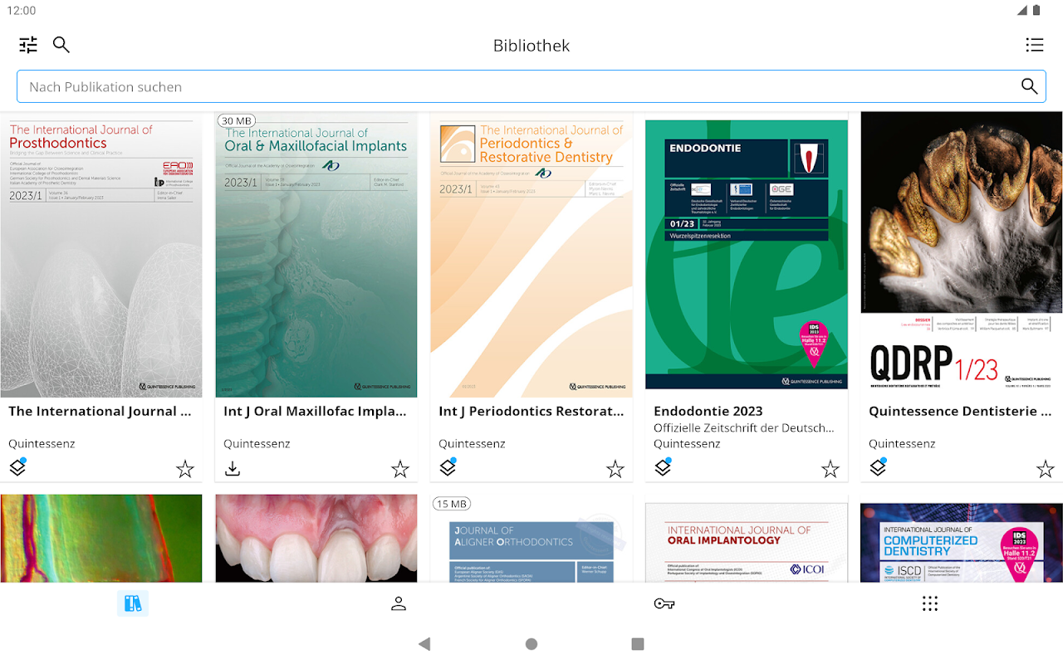
Task: Click 'Quintessenz' under Quintessence Dentisterie
Action: click(902, 443)
